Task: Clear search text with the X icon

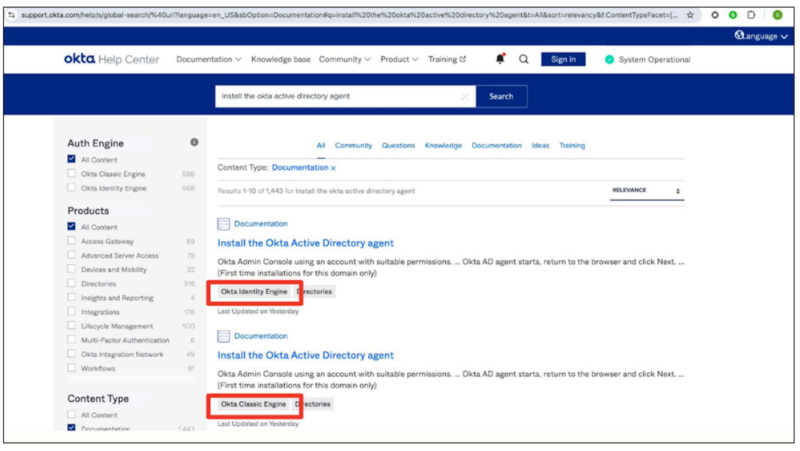Action: pyautogui.click(x=464, y=97)
